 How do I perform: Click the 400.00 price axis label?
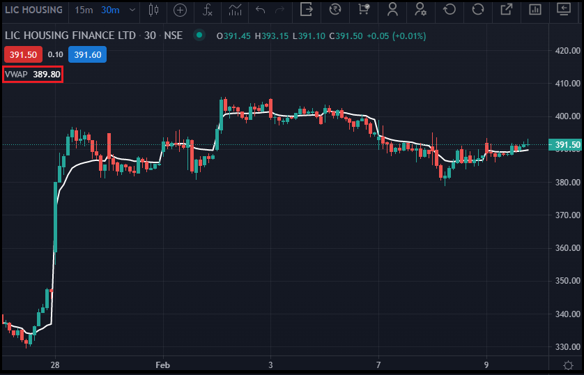point(567,116)
